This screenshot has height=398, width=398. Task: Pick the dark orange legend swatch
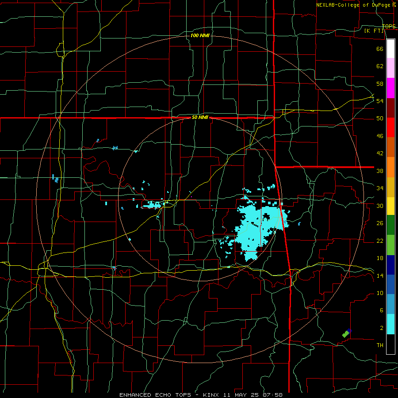pos(390,147)
